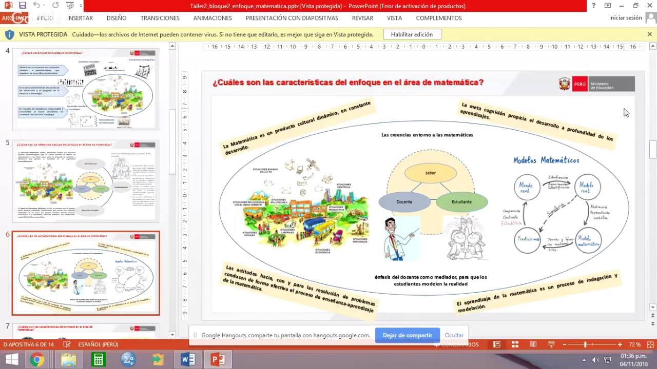Click DIAPOSITIVA 6 DE 14 status indicator

coord(29,344)
